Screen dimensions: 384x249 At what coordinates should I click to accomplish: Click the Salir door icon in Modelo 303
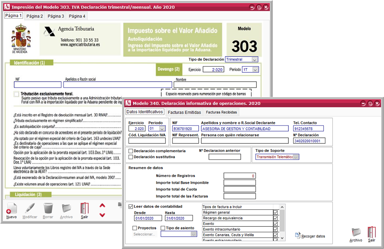tap(84, 209)
